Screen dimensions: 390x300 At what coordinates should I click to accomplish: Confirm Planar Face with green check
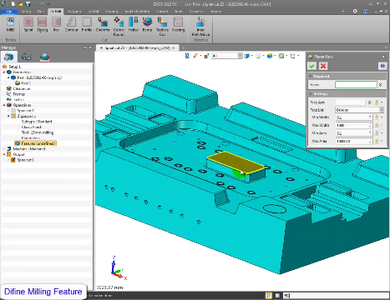click(311, 66)
